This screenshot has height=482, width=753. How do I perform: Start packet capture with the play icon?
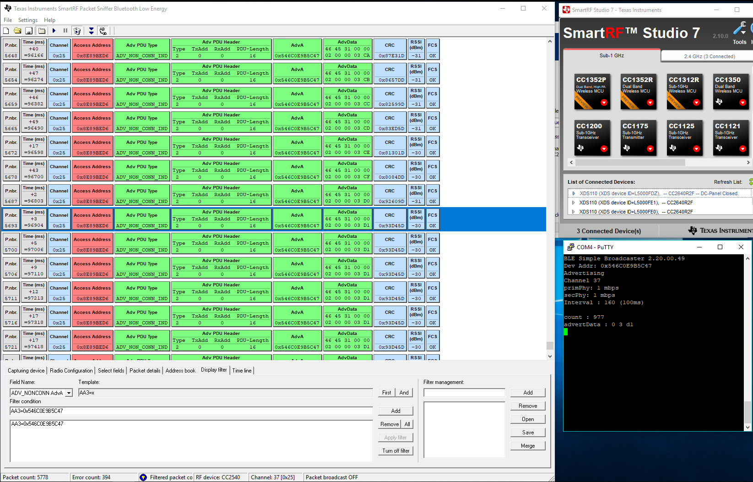pyautogui.click(x=54, y=31)
